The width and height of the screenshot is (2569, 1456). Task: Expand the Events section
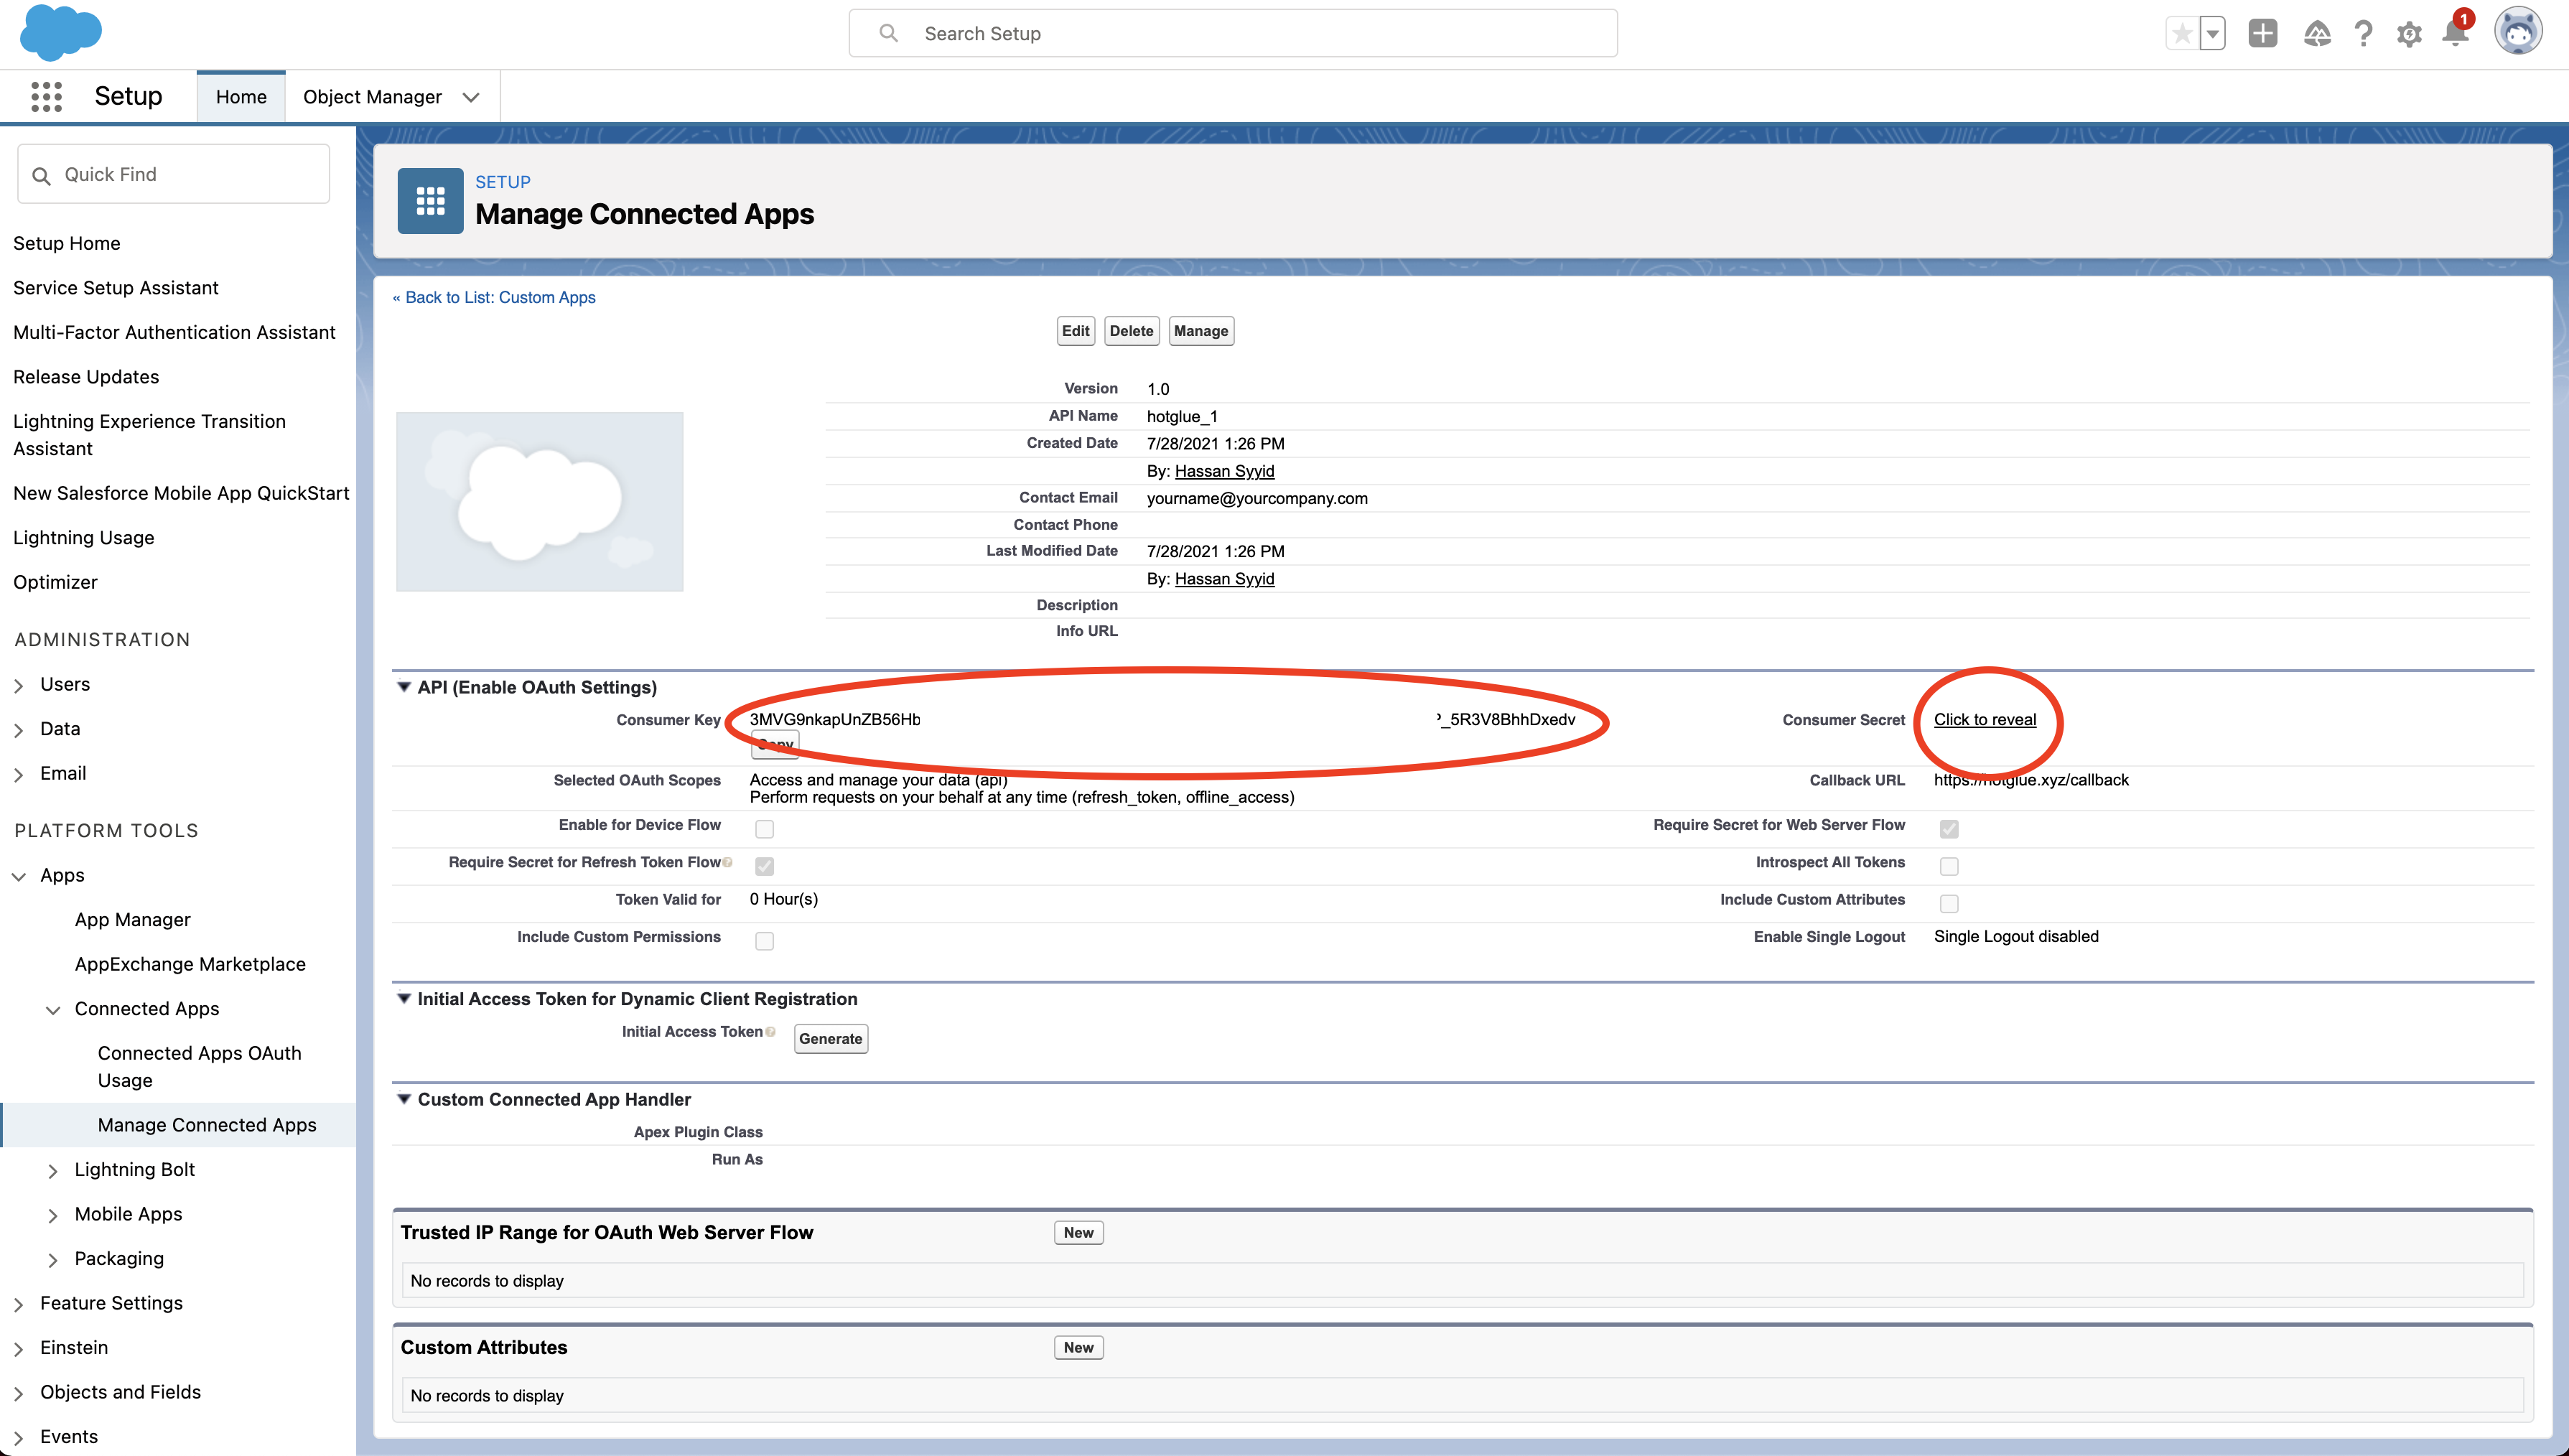tap(19, 1438)
